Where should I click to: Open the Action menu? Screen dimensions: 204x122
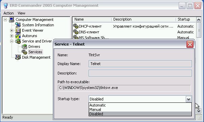8,13
